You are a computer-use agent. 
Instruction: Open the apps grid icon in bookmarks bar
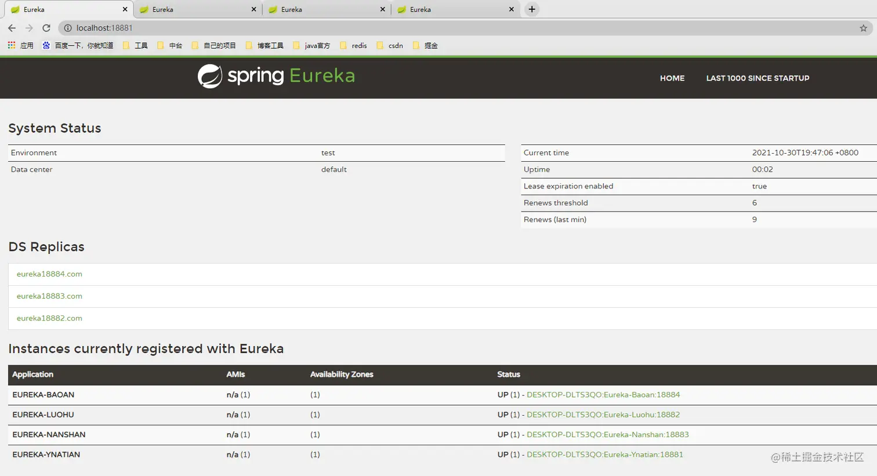click(12, 45)
